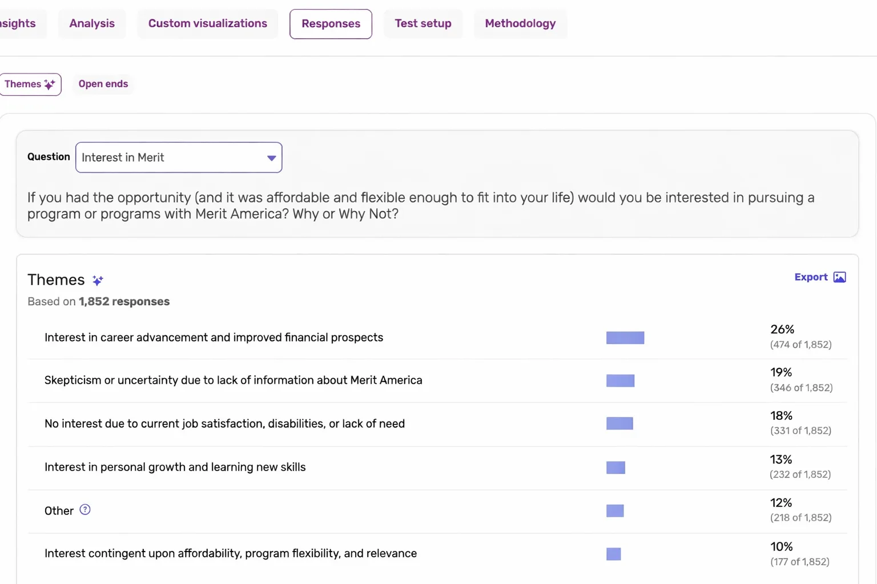Click the skepticism or uncertainty theme row

click(x=233, y=380)
